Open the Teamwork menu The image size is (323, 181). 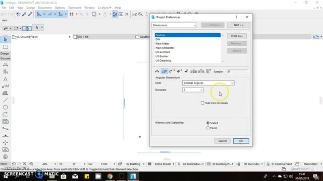75,8
